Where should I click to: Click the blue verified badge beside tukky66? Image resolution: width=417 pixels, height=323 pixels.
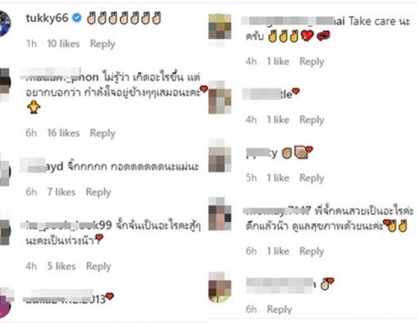(x=77, y=18)
